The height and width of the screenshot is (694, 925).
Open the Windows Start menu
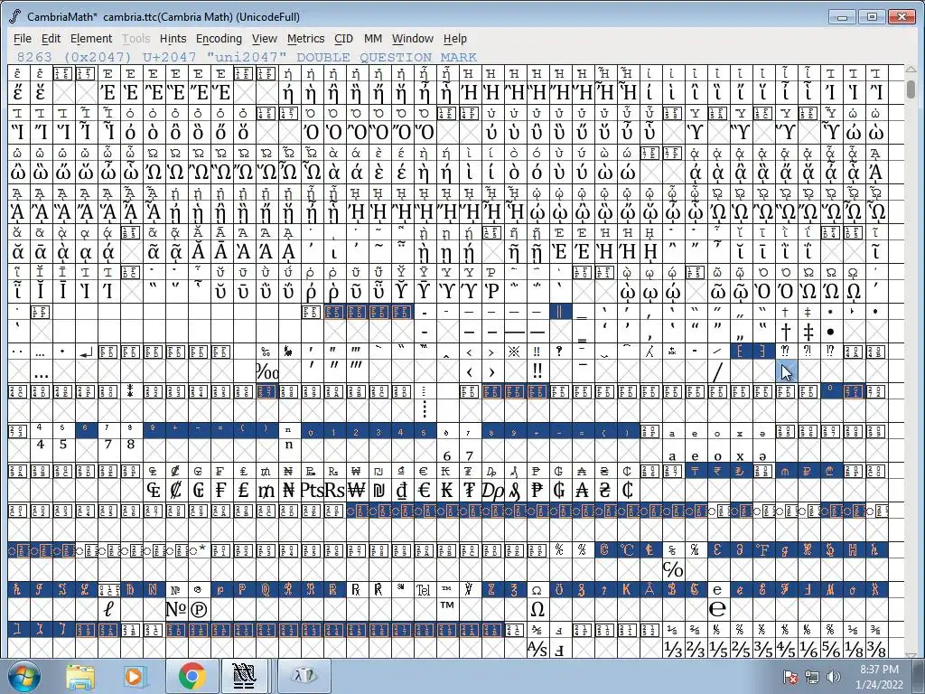[24, 676]
